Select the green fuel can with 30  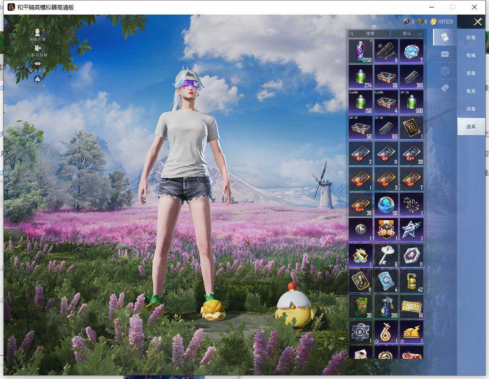point(361,306)
